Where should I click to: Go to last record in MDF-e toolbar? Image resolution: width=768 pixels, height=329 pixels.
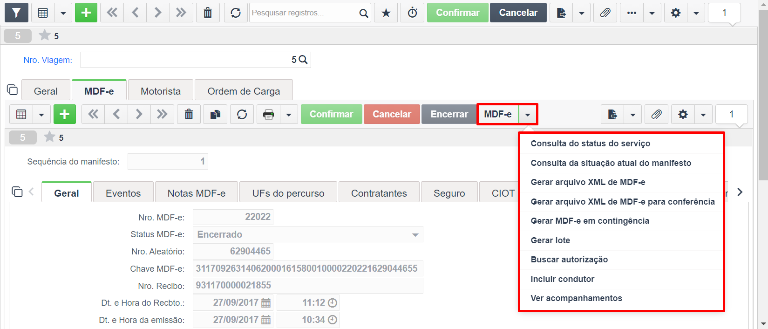click(x=162, y=114)
